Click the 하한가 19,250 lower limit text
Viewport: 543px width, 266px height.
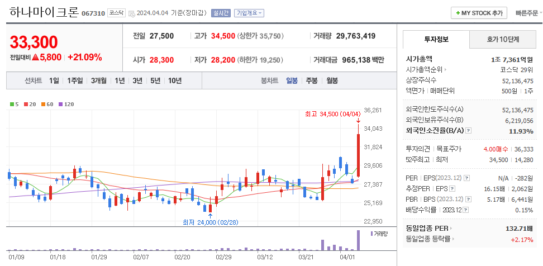[x=261, y=60]
